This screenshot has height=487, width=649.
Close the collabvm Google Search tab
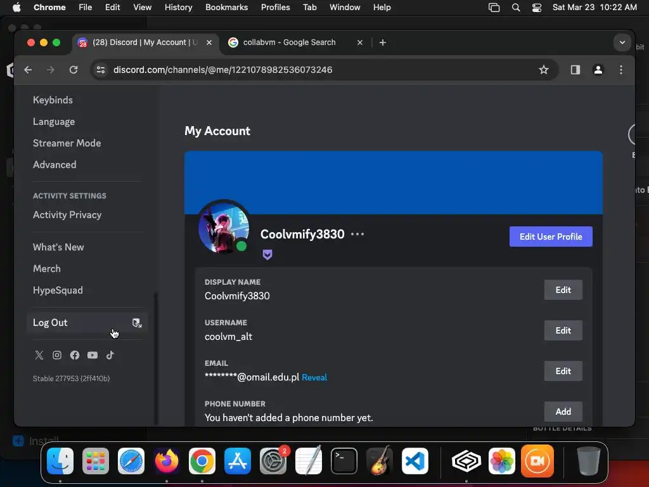360,42
